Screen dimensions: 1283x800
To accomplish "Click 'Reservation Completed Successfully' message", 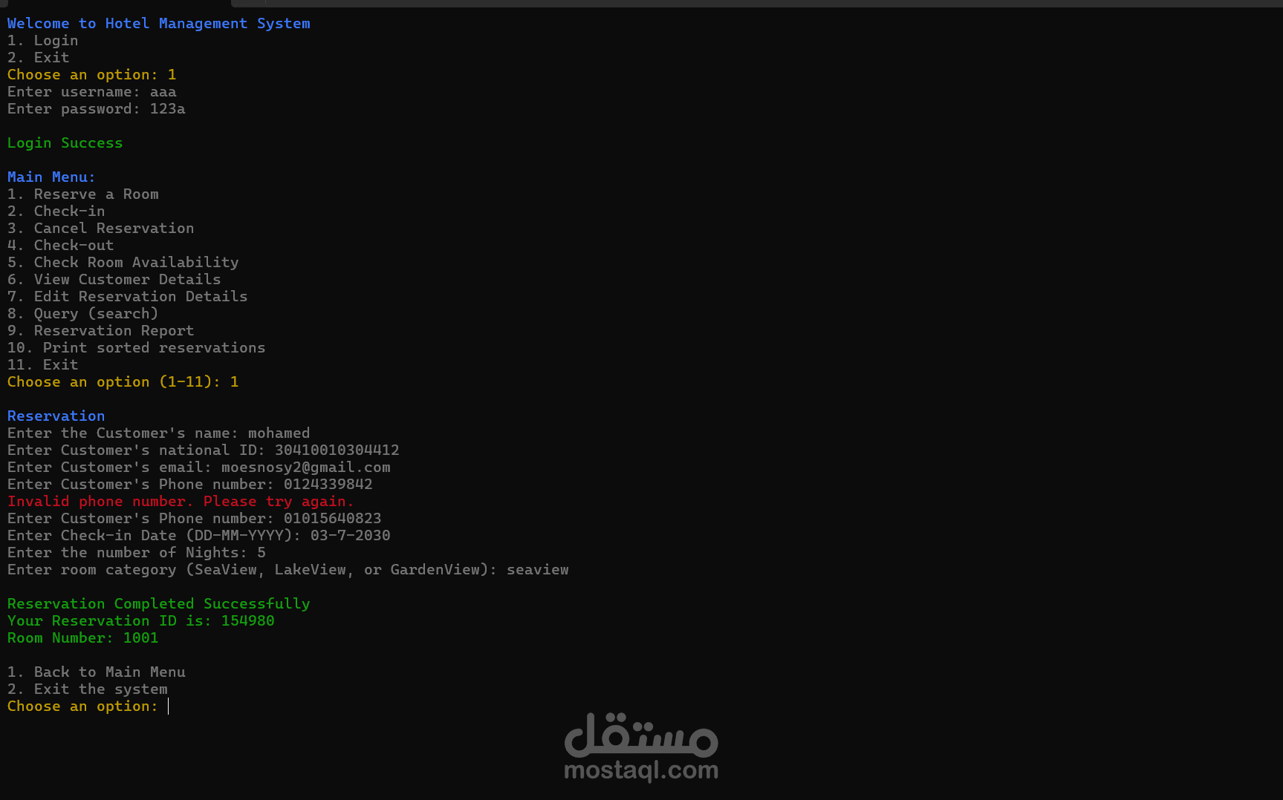I will [x=159, y=604].
